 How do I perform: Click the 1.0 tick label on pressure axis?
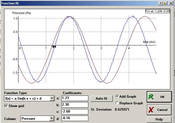pyautogui.click(x=15, y=18)
